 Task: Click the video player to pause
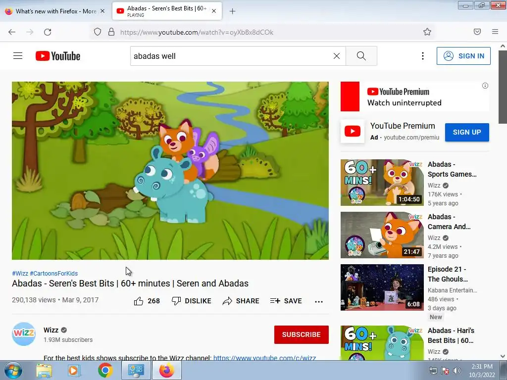coord(170,171)
